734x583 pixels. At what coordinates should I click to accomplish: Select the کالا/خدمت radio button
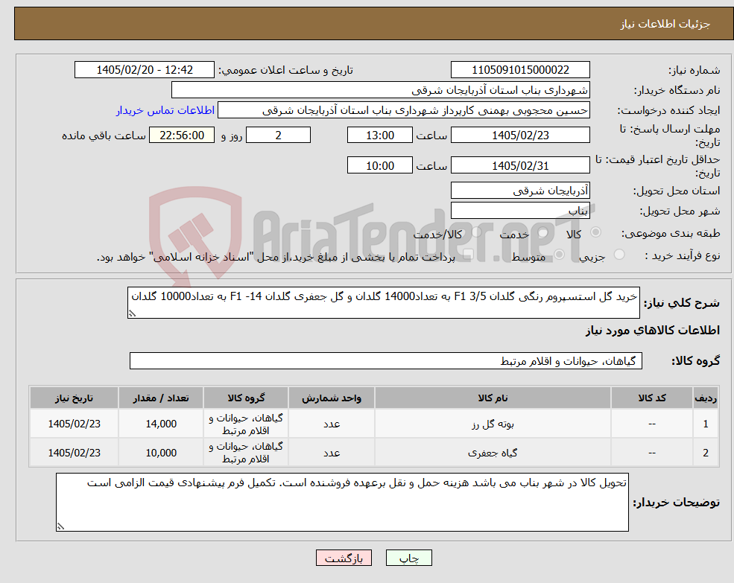pos(476,232)
